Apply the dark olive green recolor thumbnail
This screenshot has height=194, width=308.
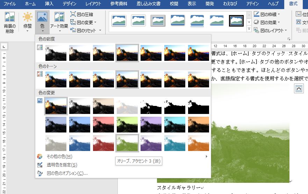[127, 124]
